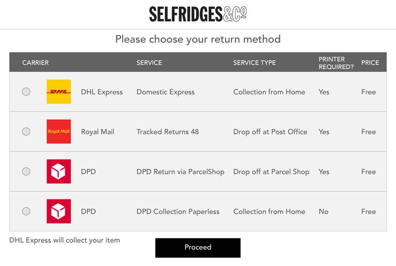
Task: Select the DHL Express radio button
Action: click(x=26, y=92)
